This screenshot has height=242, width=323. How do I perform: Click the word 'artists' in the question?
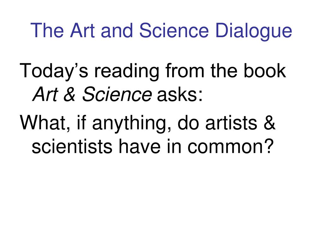(231, 123)
